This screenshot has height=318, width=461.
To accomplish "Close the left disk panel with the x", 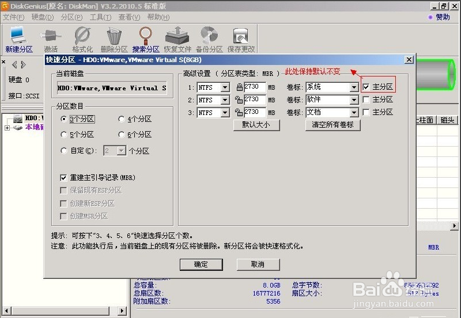I will coord(3,62).
